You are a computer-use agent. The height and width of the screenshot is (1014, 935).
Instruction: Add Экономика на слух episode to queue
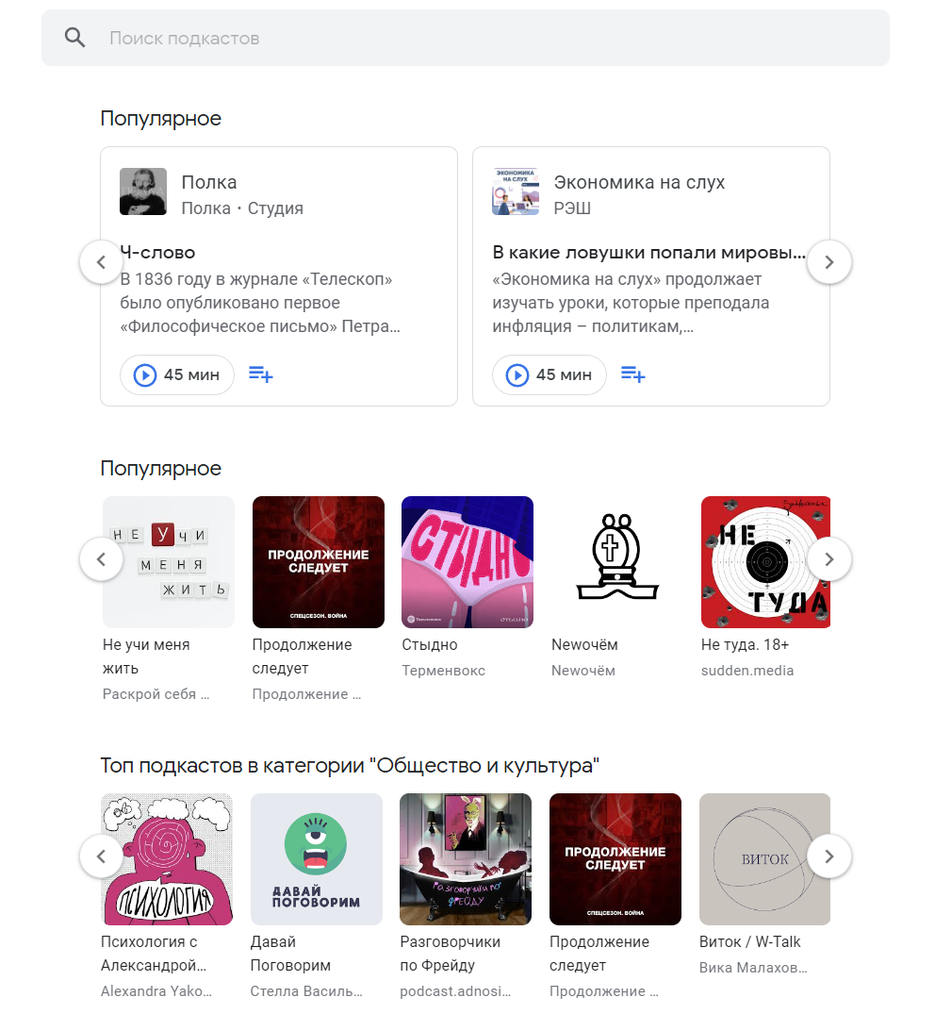pyautogui.click(x=633, y=375)
